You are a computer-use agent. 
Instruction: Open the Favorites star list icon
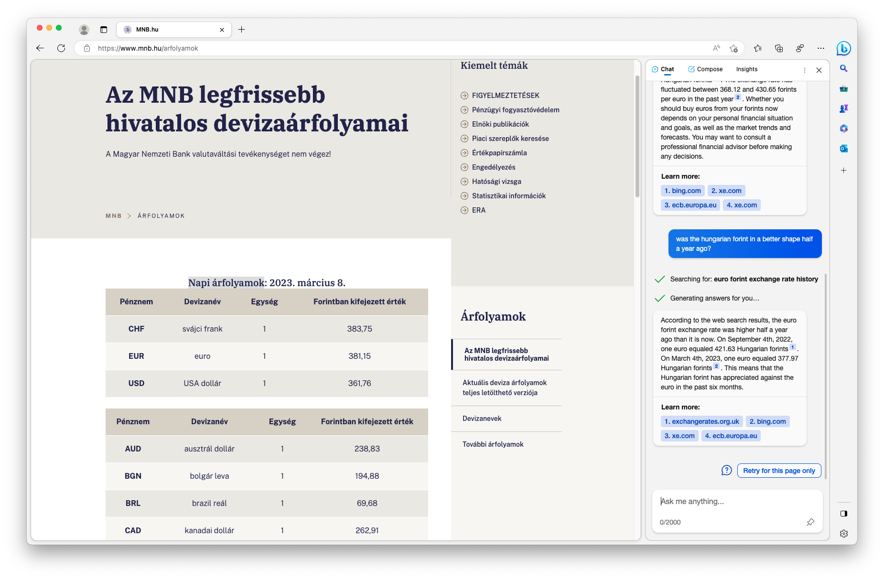coord(758,48)
